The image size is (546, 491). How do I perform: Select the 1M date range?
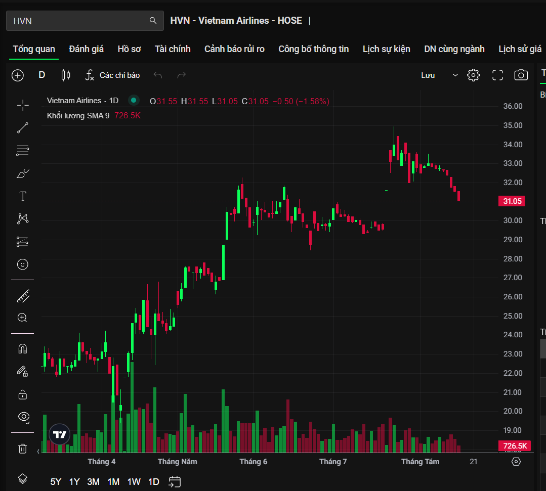click(x=113, y=482)
